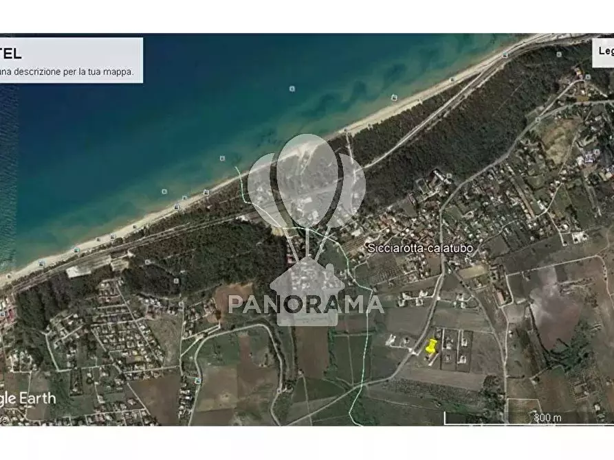The image size is (614, 460).
Task: Click the Panorama watermark text
Action: coord(306,304)
